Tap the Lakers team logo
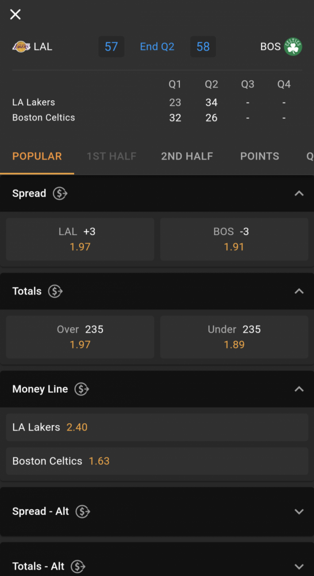This screenshot has height=576, width=314. (21, 47)
